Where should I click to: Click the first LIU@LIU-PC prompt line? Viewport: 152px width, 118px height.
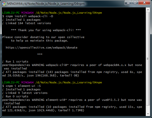pos(52,13)
